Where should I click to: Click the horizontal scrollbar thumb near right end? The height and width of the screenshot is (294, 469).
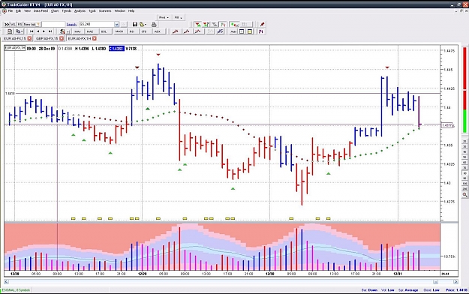pos(435,282)
